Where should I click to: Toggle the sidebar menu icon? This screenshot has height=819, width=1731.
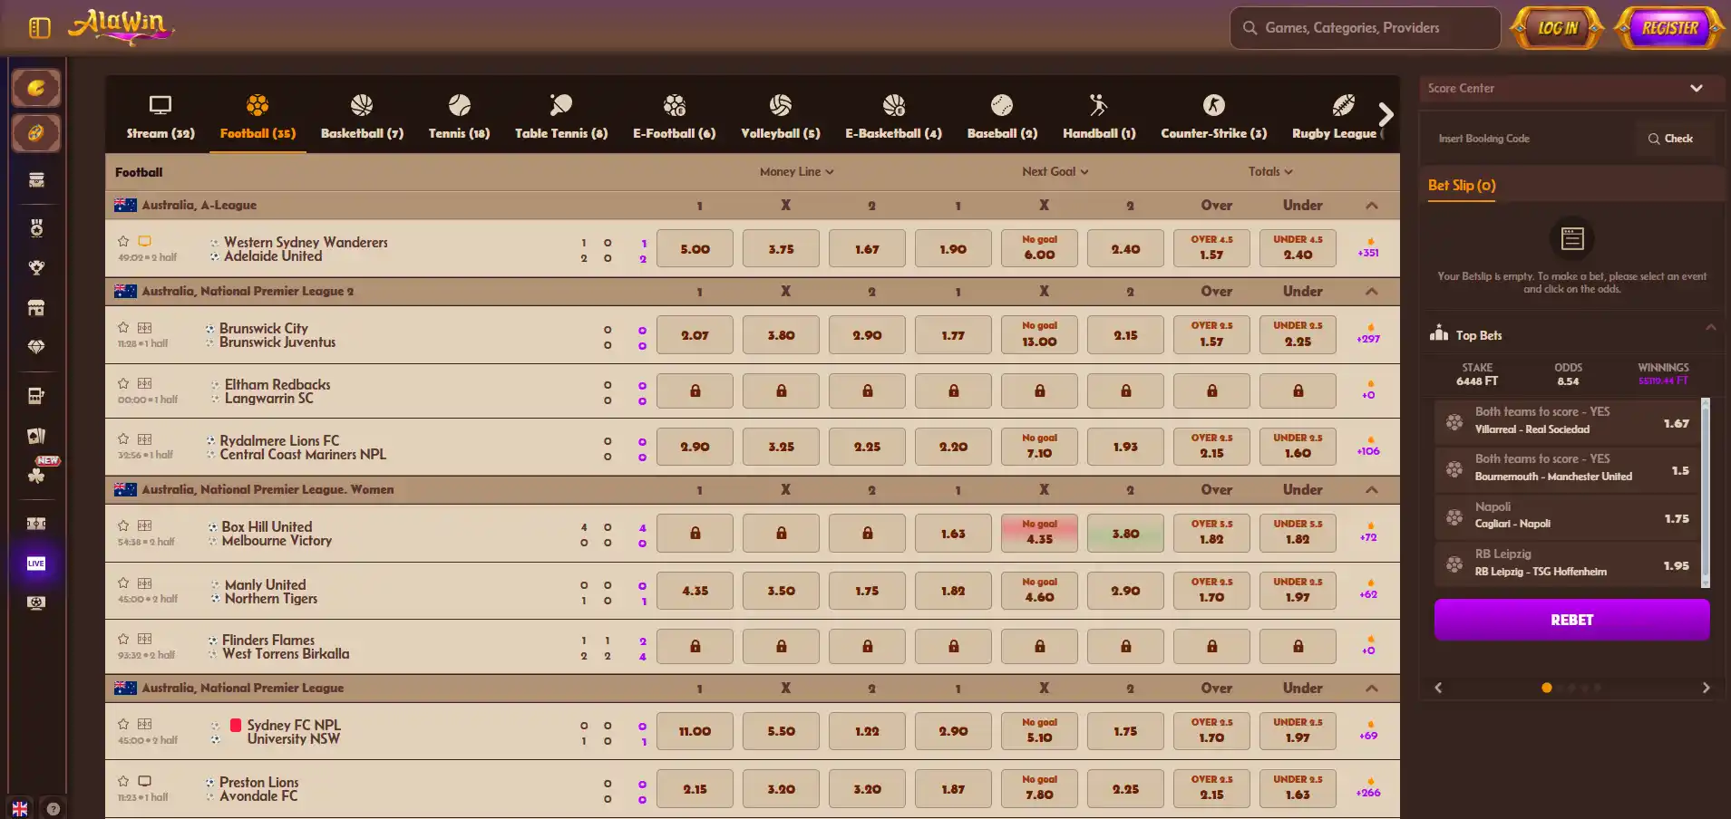(39, 28)
